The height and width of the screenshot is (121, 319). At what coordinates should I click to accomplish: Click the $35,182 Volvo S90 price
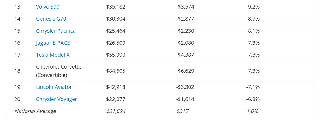(116, 7)
